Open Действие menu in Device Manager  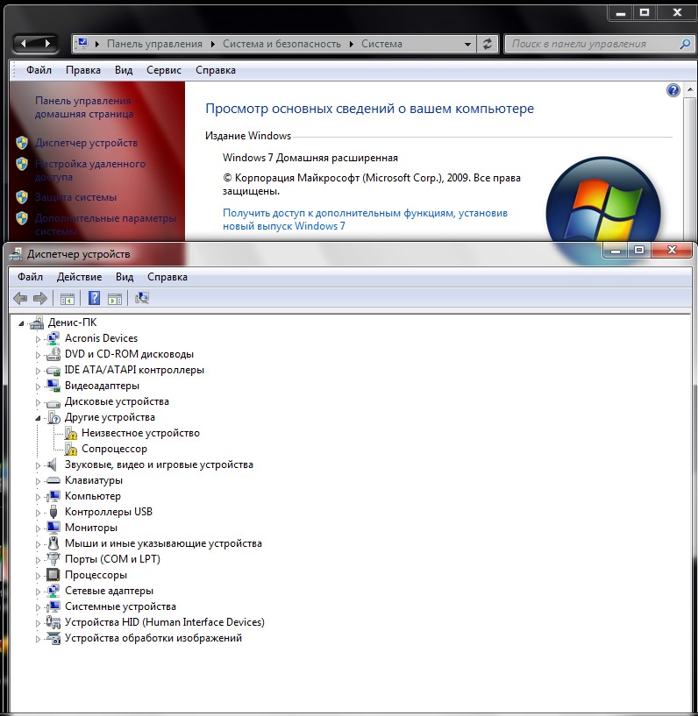pos(80,277)
